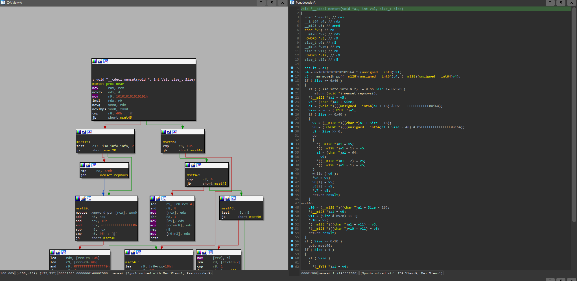Viewport: 577px width, 281px height.
Task: Click Synchronized with IDA View-A status text
Action: point(401,273)
